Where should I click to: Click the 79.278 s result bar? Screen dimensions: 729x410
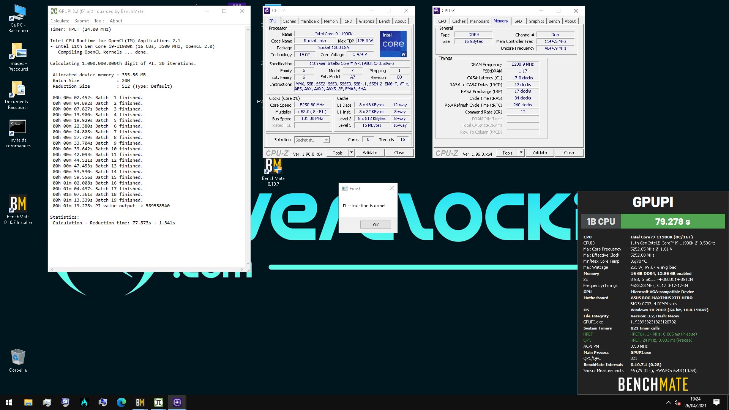tap(672, 221)
